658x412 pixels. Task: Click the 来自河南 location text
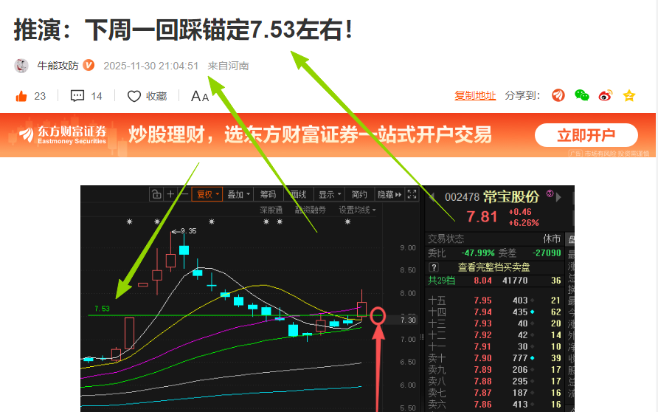click(228, 66)
